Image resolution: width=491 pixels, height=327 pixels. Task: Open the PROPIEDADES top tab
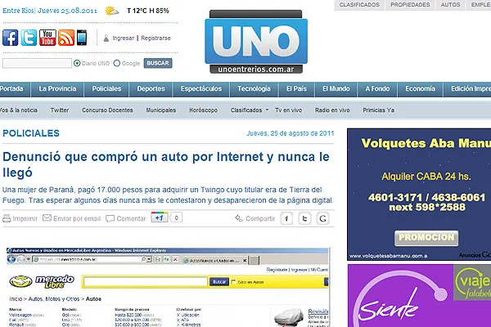(x=410, y=5)
